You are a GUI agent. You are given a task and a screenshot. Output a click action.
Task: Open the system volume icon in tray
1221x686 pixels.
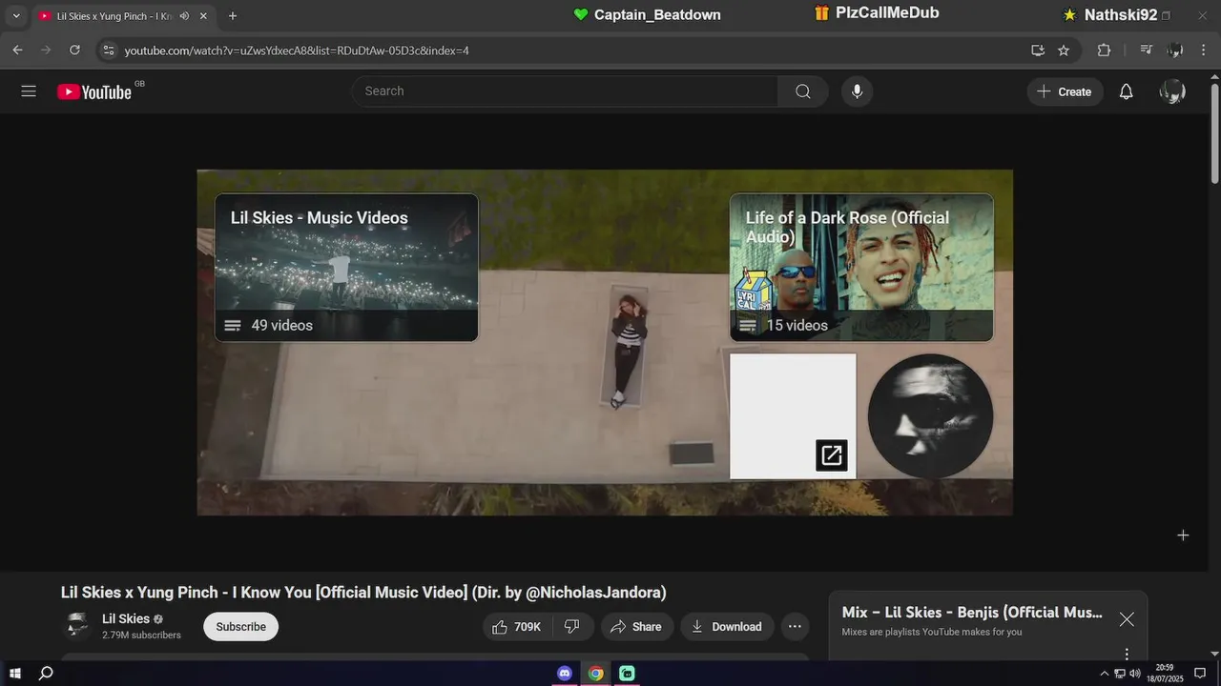point(1135,674)
